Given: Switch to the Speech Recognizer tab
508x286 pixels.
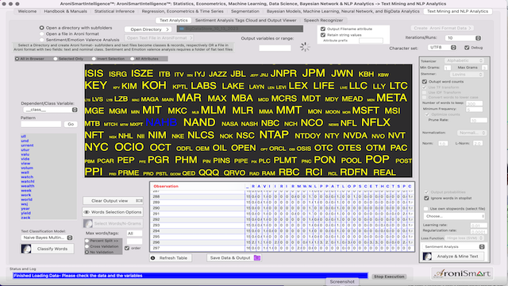Looking at the screenshot, I should [x=323, y=20].
